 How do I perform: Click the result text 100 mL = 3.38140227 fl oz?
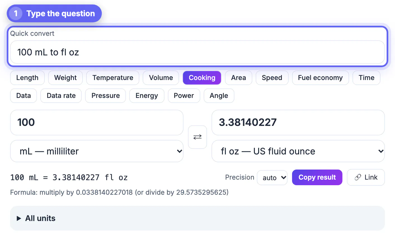[69, 177]
